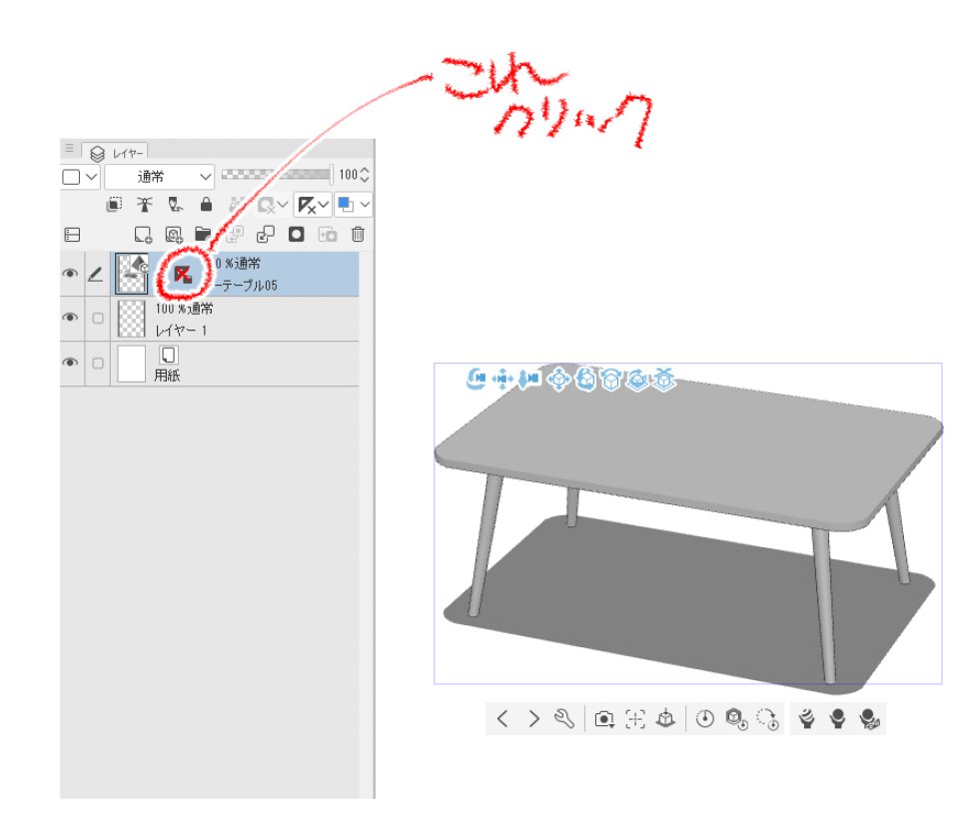Viewport: 980px width, 835px height.
Task: Toggle visibility of レイヤー 1
Action: tap(72, 317)
